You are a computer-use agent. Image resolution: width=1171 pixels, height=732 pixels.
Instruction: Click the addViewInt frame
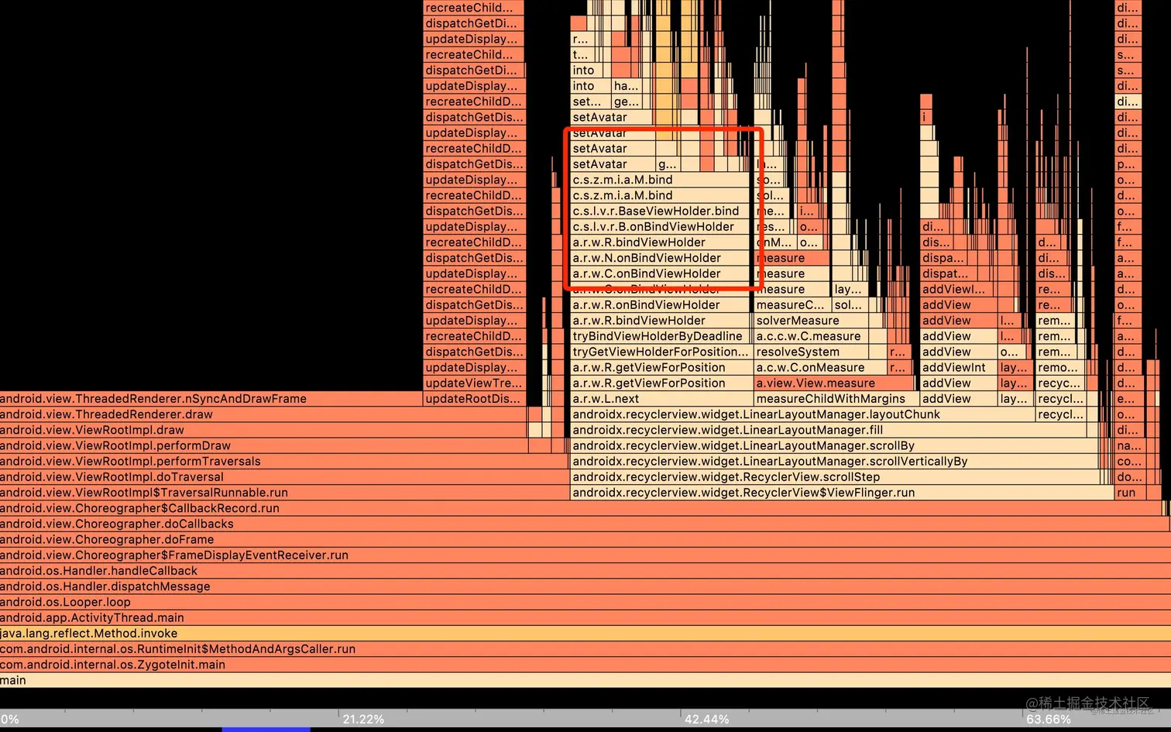[959, 367]
